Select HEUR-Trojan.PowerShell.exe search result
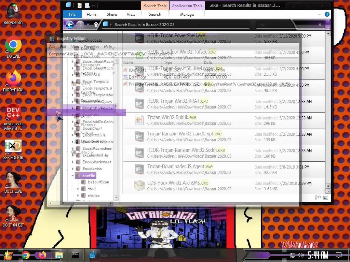 pos(224,39)
